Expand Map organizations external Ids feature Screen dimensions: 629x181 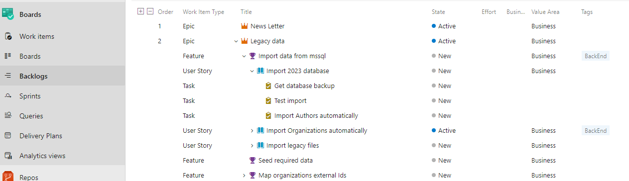(244, 176)
